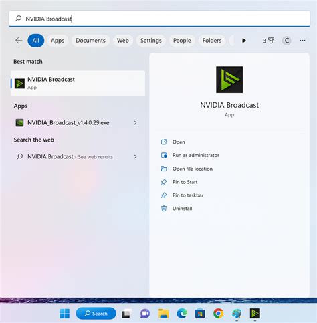Switch to the Web filter tab
Viewport: 317px width, 323px height.
[123, 41]
